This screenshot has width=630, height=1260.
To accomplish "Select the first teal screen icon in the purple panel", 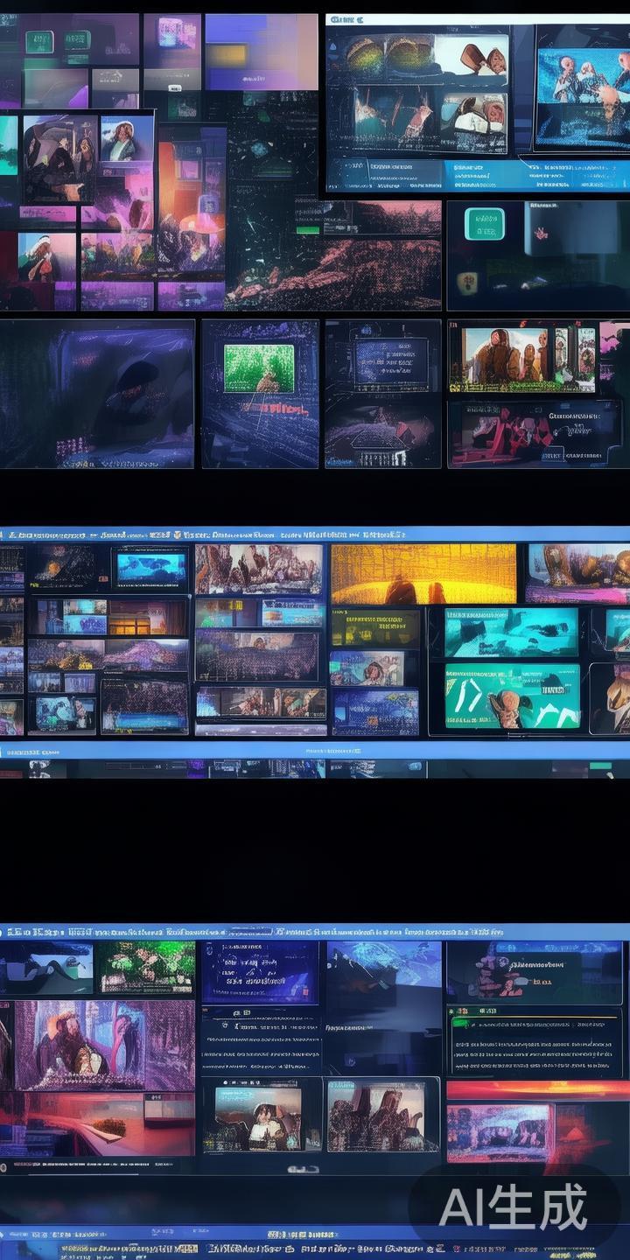I will [x=38, y=41].
